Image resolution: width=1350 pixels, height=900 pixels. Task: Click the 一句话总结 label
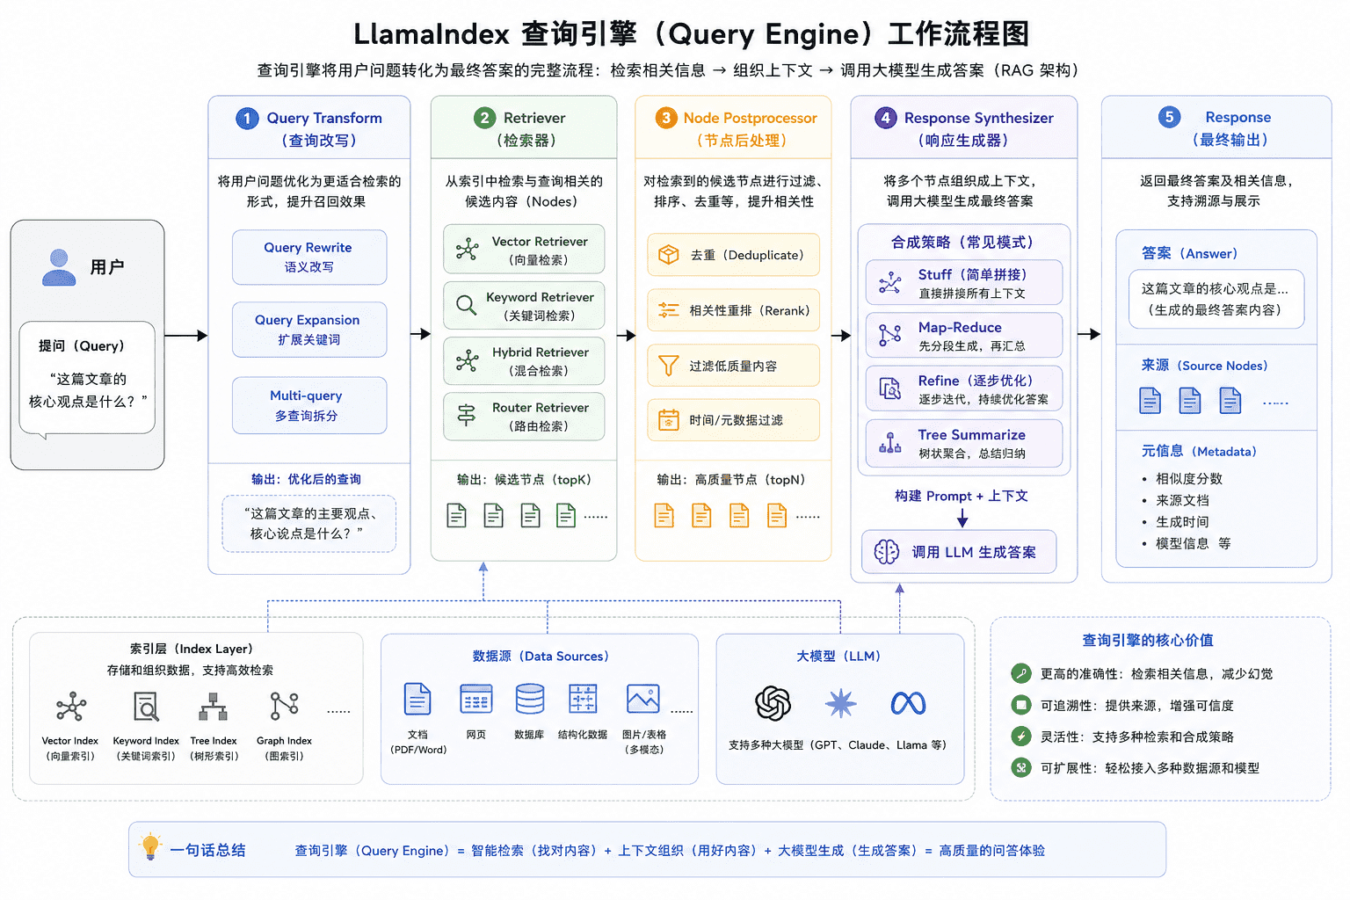(207, 850)
